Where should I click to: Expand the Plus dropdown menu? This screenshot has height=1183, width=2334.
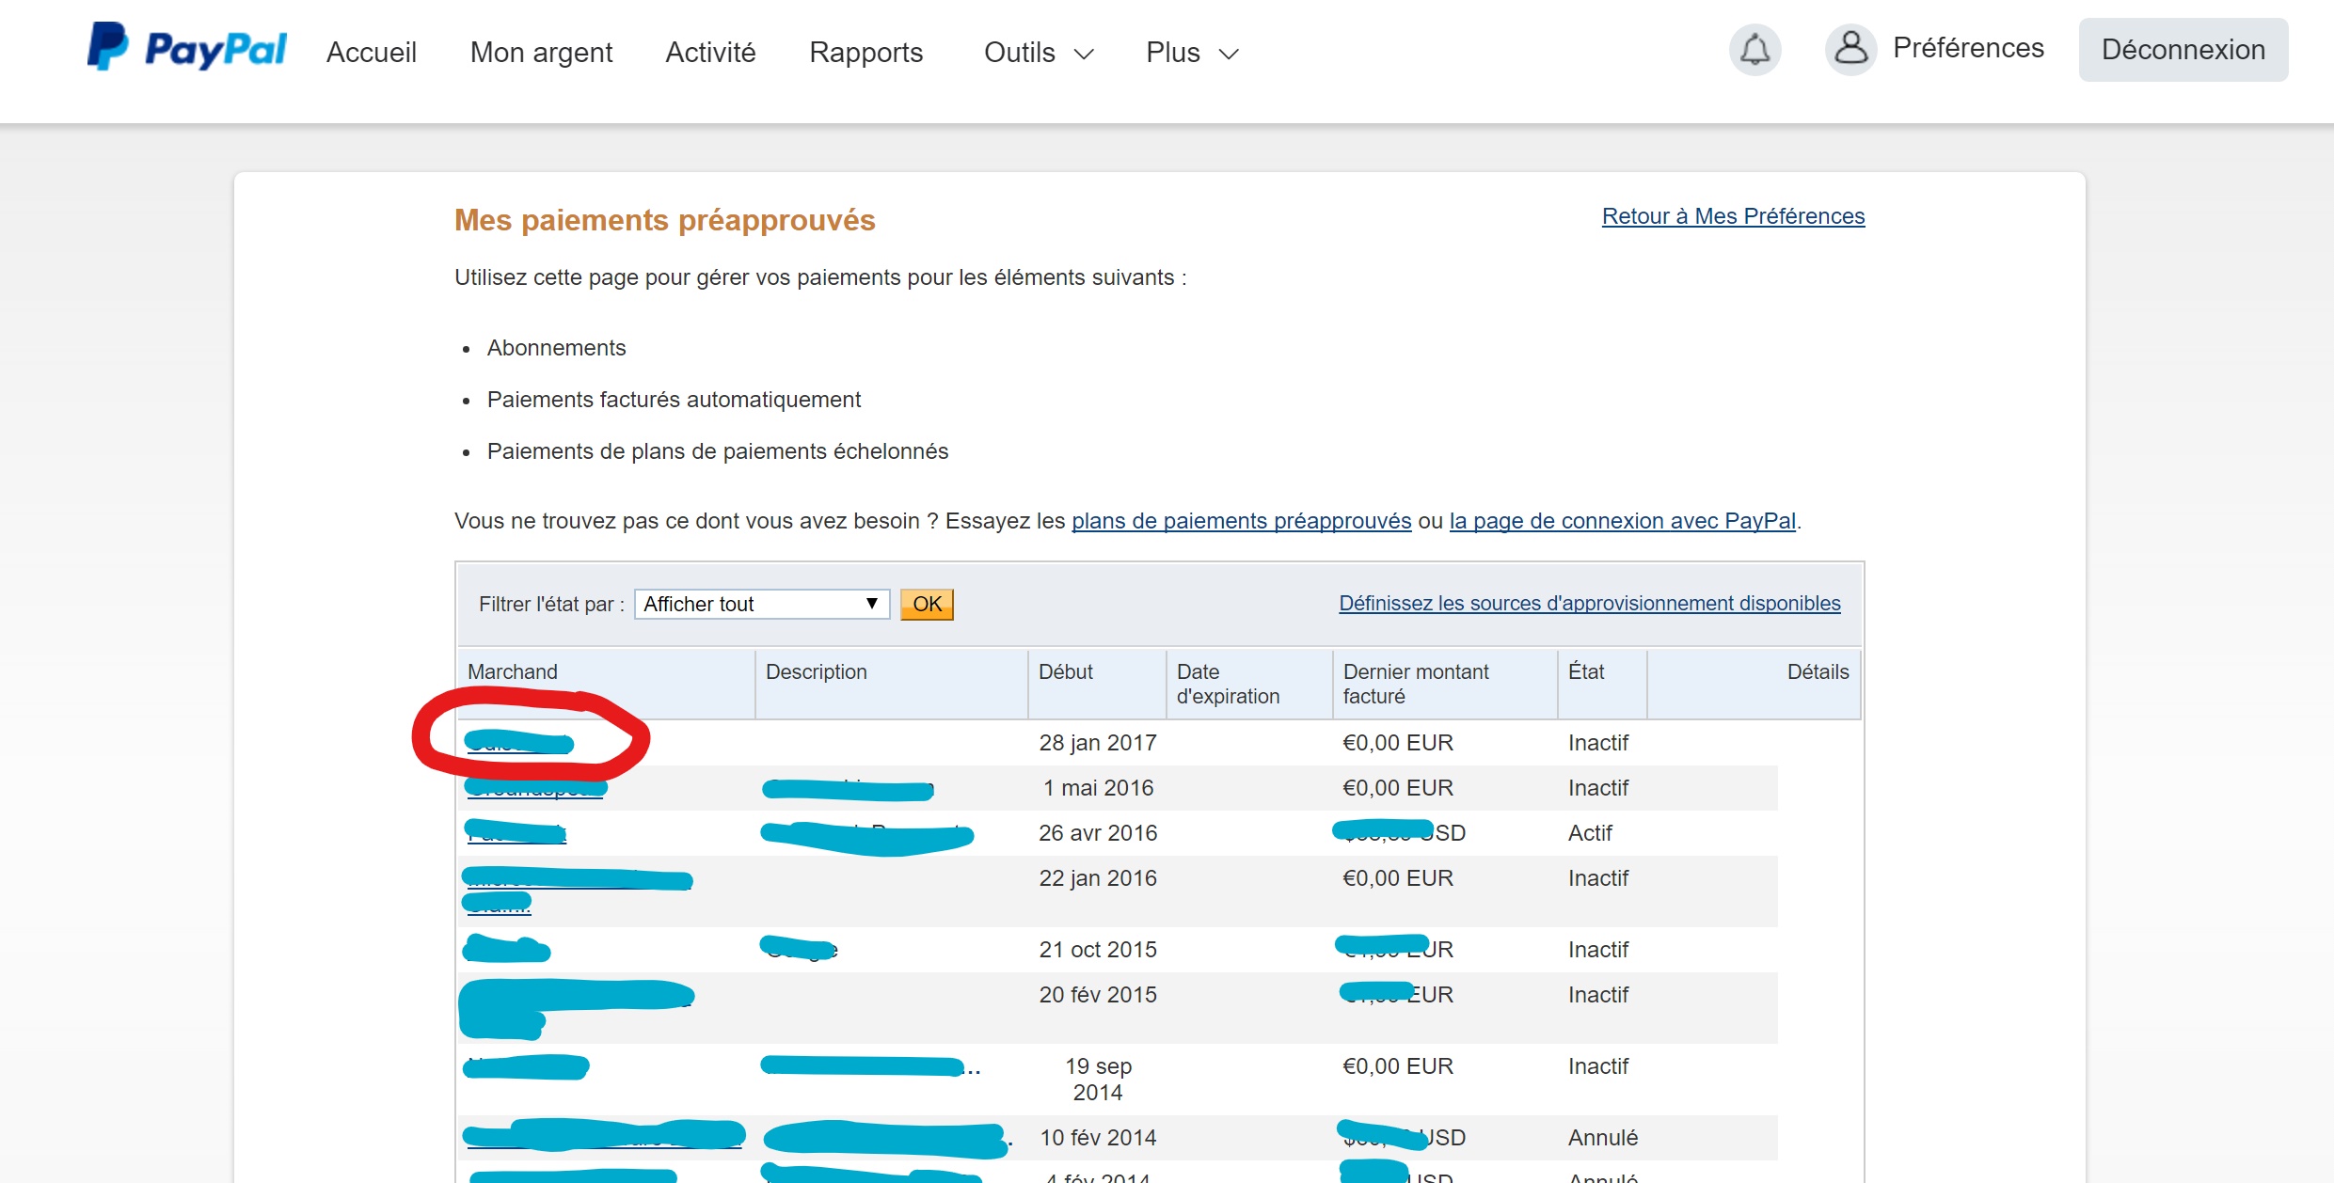coord(1191,53)
